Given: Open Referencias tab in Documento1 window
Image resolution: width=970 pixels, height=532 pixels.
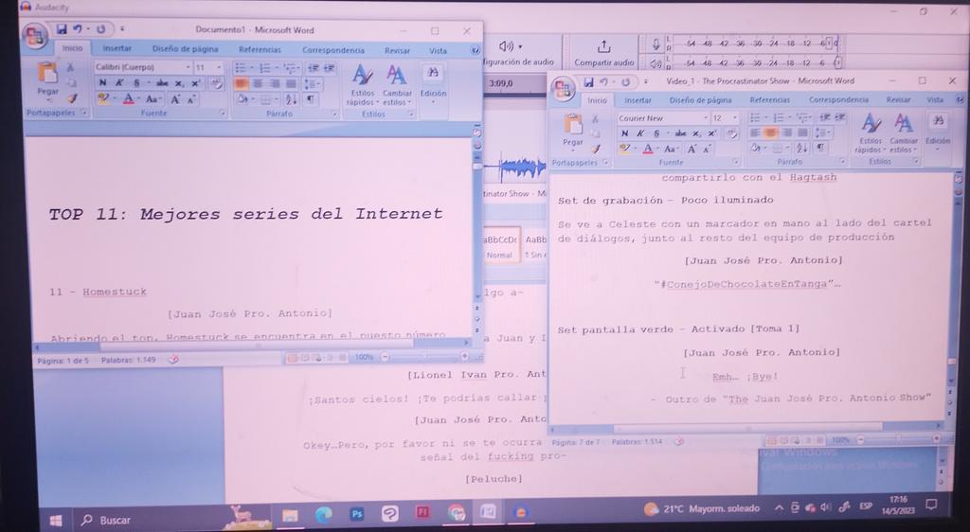Looking at the screenshot, I should [260, 49].
